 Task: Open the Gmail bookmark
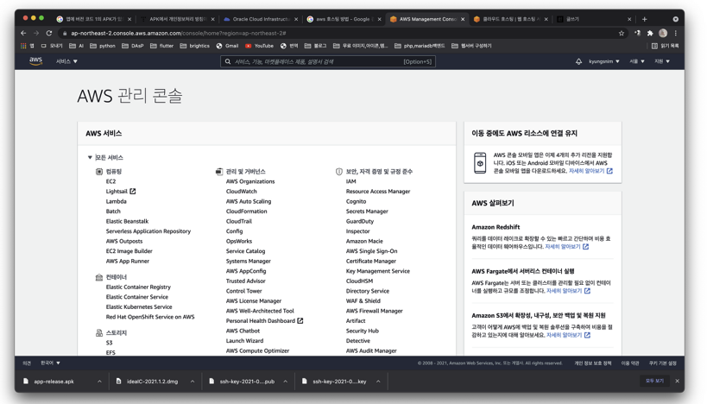coord(227,46)
